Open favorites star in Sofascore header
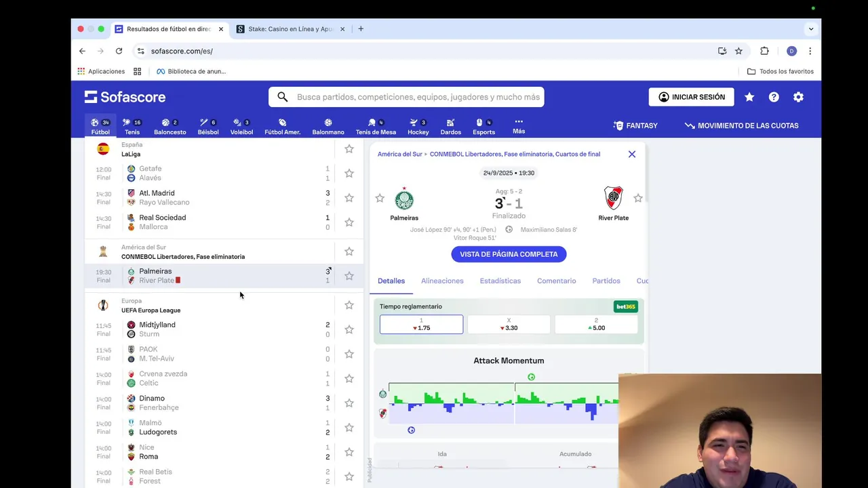This screenshot has height=488, width=868. 749,97
